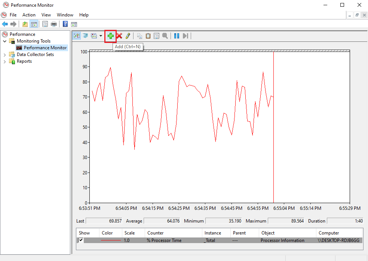Click the Copy Properties icon
368x261 pixels.
pos(139,36)
